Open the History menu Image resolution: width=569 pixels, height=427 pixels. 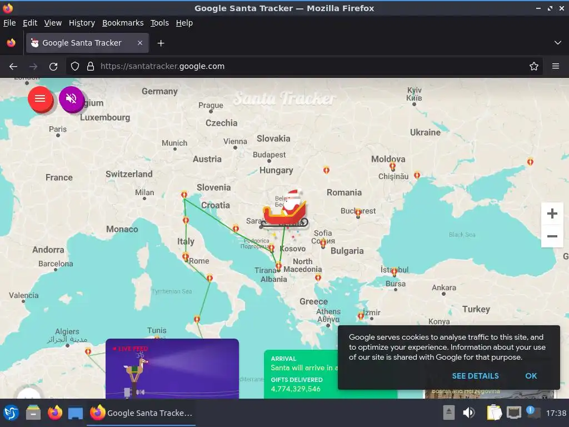[x=82, y=23]
